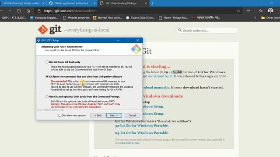Open 64-bit Git for Windows Portable link
The image size is (280, 157).
click(142, 133)
